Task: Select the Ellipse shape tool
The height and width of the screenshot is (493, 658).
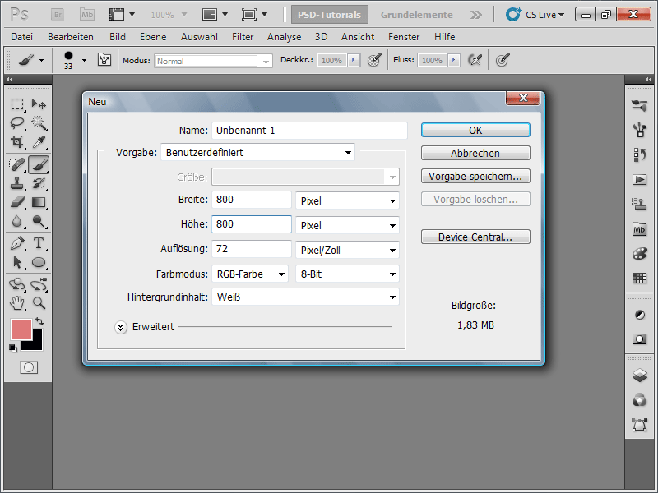Action: click(39, 262)
